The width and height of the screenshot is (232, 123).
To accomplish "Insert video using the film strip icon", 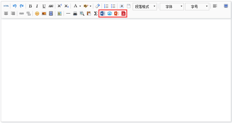I will pyautogui.click(x=51, y=13).
